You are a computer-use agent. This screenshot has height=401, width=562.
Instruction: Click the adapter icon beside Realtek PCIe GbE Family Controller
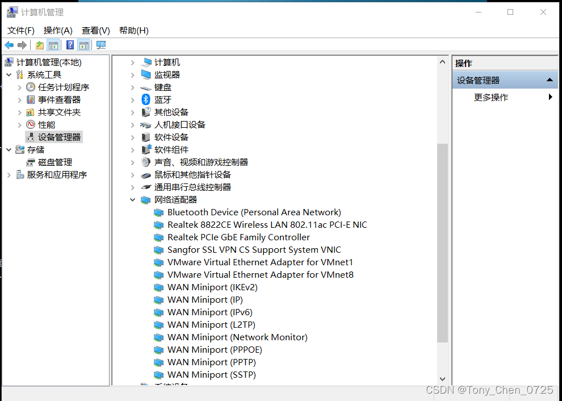(x=158, y=237)
